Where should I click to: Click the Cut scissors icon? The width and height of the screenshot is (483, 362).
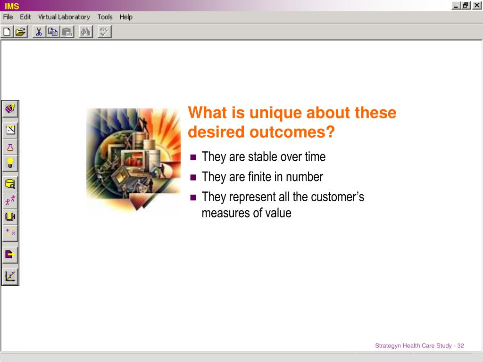pyautogui.click(x=39, y=32)
